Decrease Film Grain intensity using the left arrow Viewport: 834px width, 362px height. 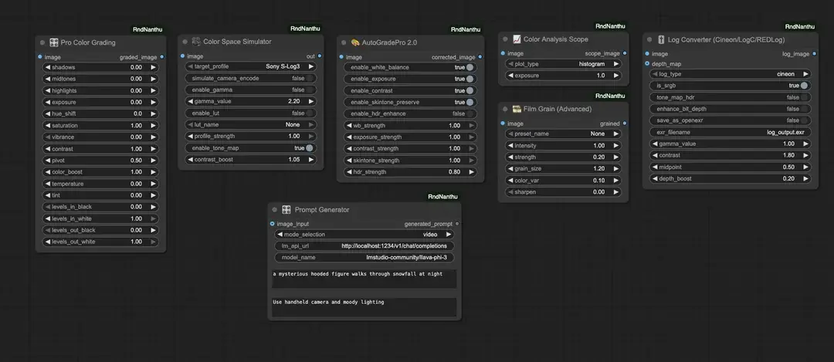(510, 145)
